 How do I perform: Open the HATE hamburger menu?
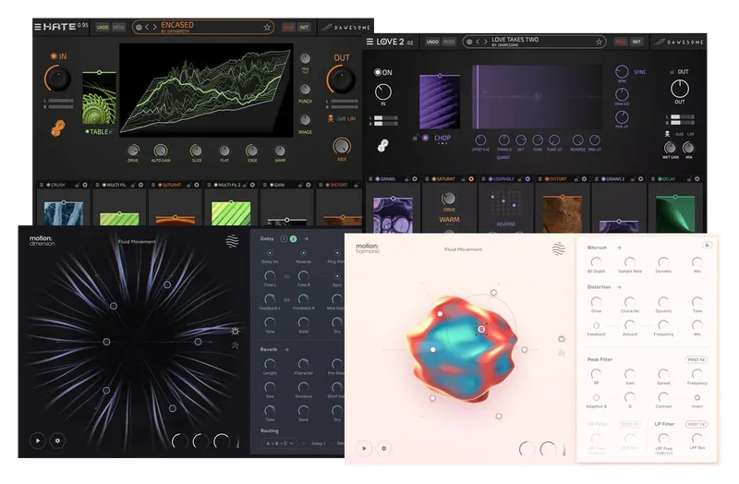click(37, 27)
